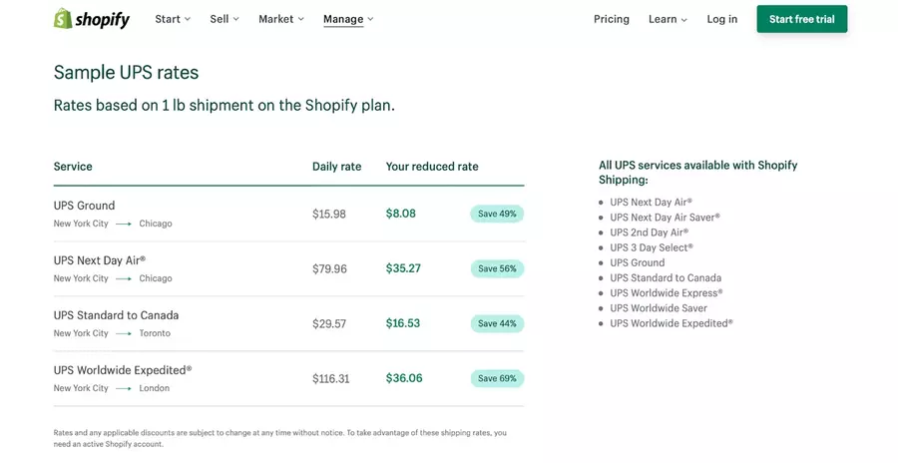Click the UPS Next Day Air table row title
This screenshot has height=463, width=898.
coord(100,260)
